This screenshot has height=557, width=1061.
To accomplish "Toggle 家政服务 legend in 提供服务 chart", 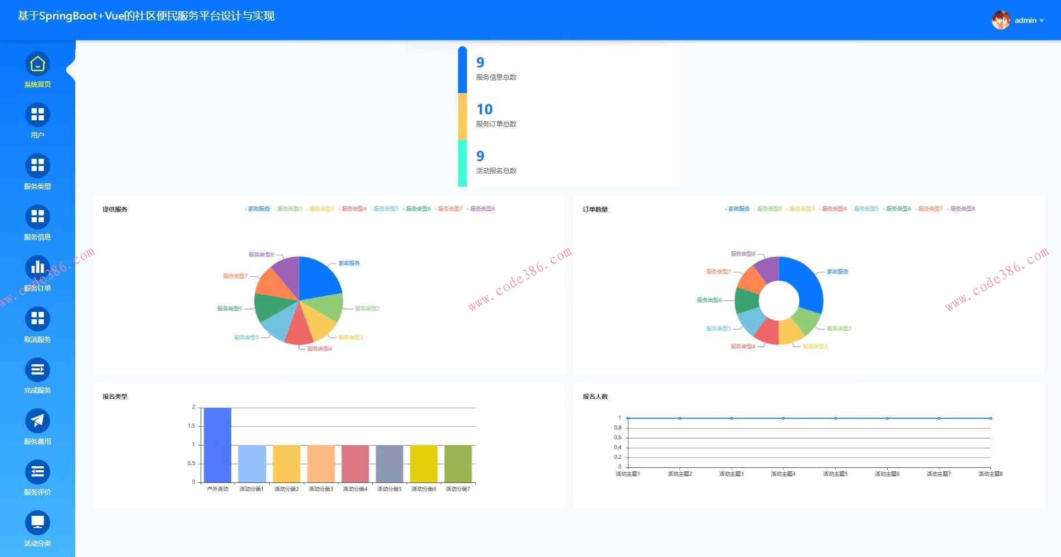I will 257,209.
